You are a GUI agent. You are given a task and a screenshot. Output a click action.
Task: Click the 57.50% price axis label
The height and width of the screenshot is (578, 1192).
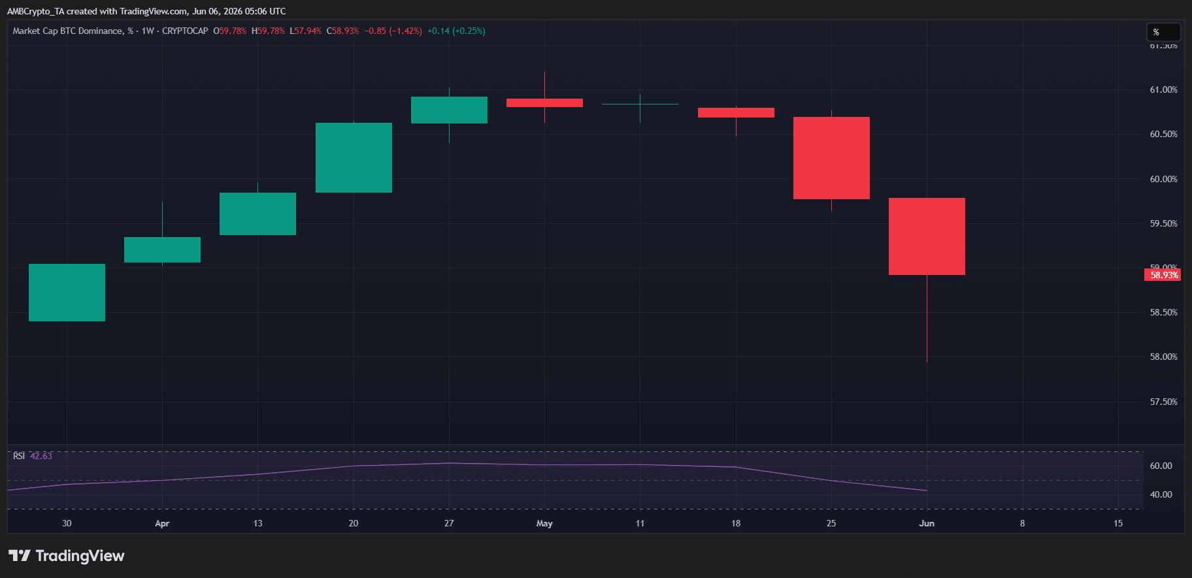click(1163, 402)
